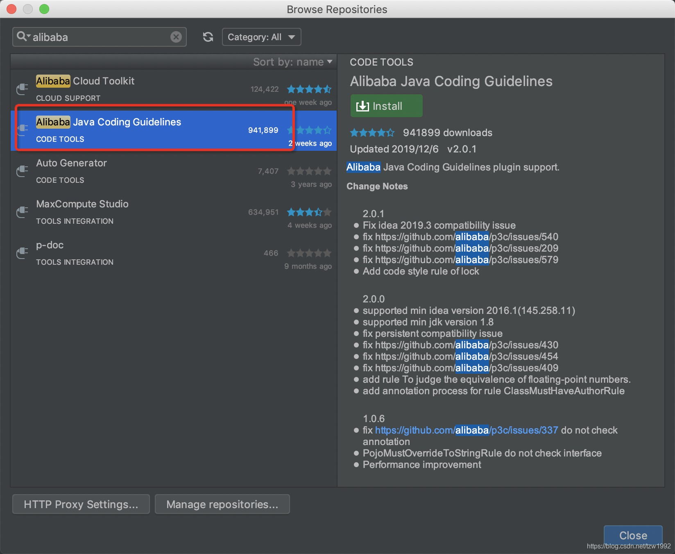This screenshot has width=675, height=554.
Task: Click the p3c/issues/209 changelog entry
Action: (460, 248)
